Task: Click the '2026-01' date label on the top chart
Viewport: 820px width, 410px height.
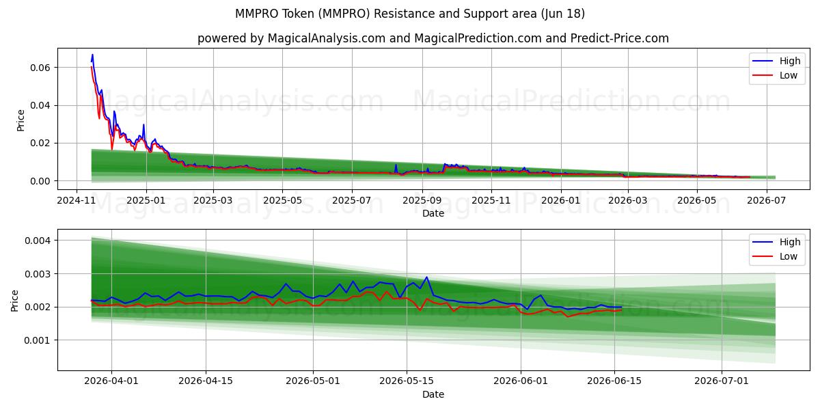Action: 561,200
